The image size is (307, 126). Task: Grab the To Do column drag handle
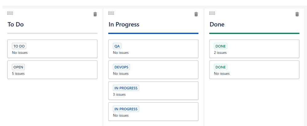click(x=10, y=13)
